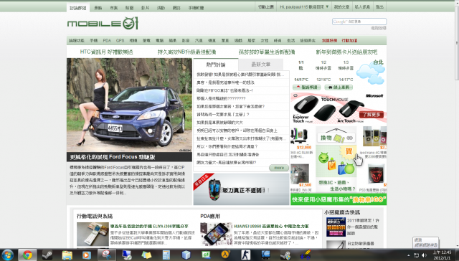Open the 汽車 forum category in green nav
The height and width of the screenshot is (261, 459).
point(199,40)
